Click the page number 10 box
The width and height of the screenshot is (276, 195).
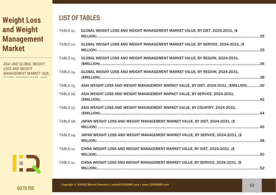(x=252, y=185)
